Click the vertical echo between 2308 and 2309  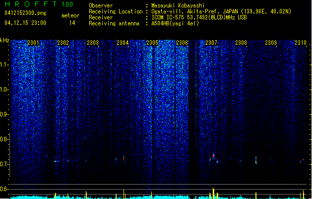click(x=256, y=160)
